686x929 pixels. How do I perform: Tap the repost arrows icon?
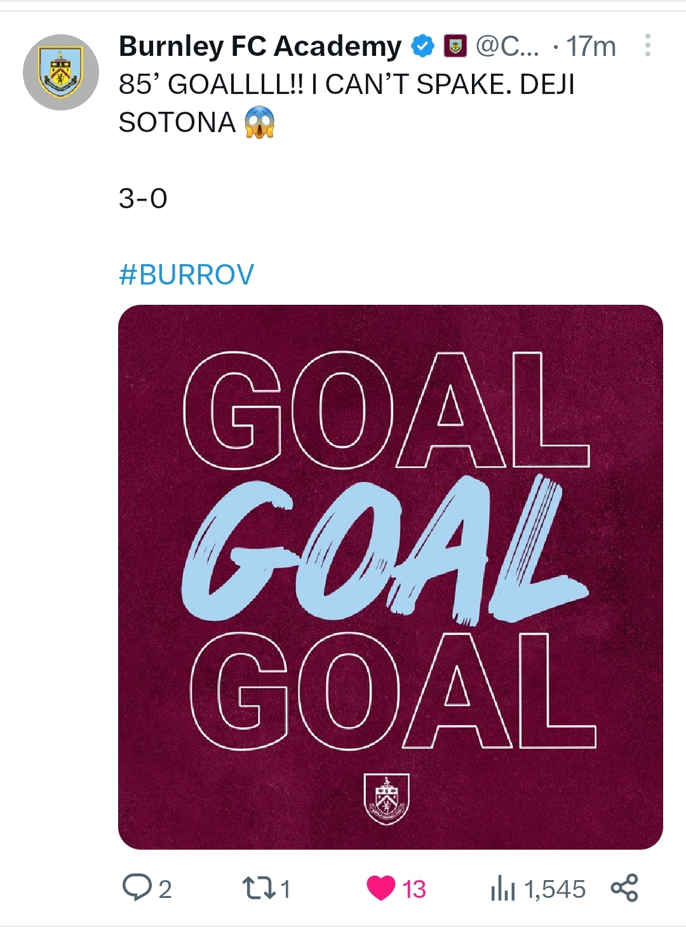(259, 888)
